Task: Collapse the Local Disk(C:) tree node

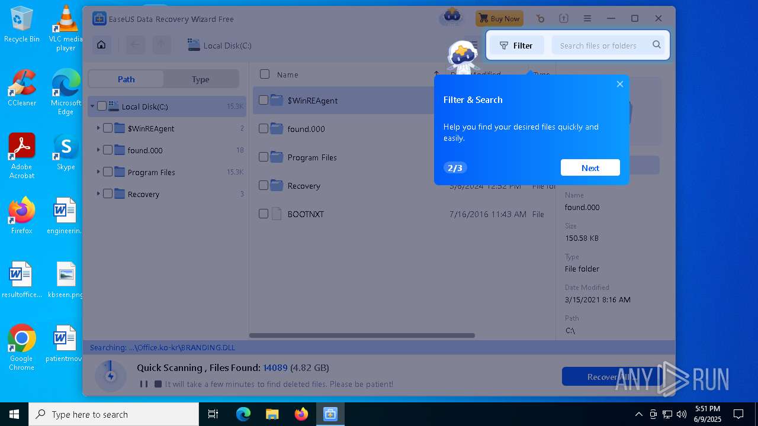Action: pyautogui.click(x=92, y=106)
